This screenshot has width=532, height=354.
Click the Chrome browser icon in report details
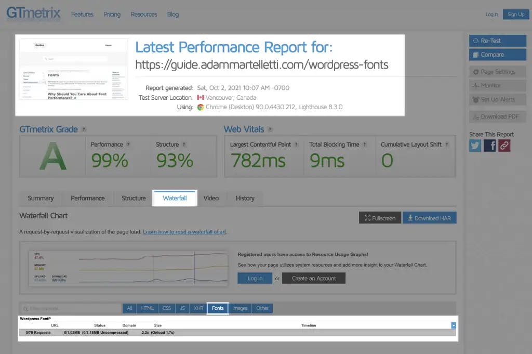201,107
